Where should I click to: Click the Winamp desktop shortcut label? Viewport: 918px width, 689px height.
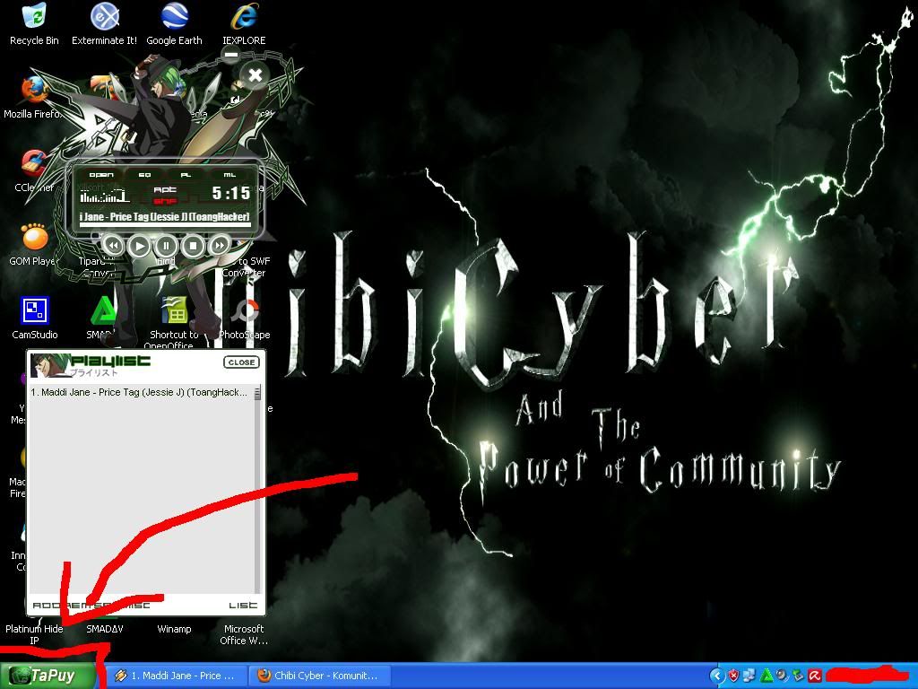click(x=174, y=629)
